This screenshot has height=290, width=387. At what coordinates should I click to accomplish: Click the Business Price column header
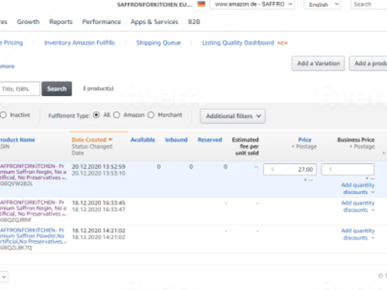point(356,140)
